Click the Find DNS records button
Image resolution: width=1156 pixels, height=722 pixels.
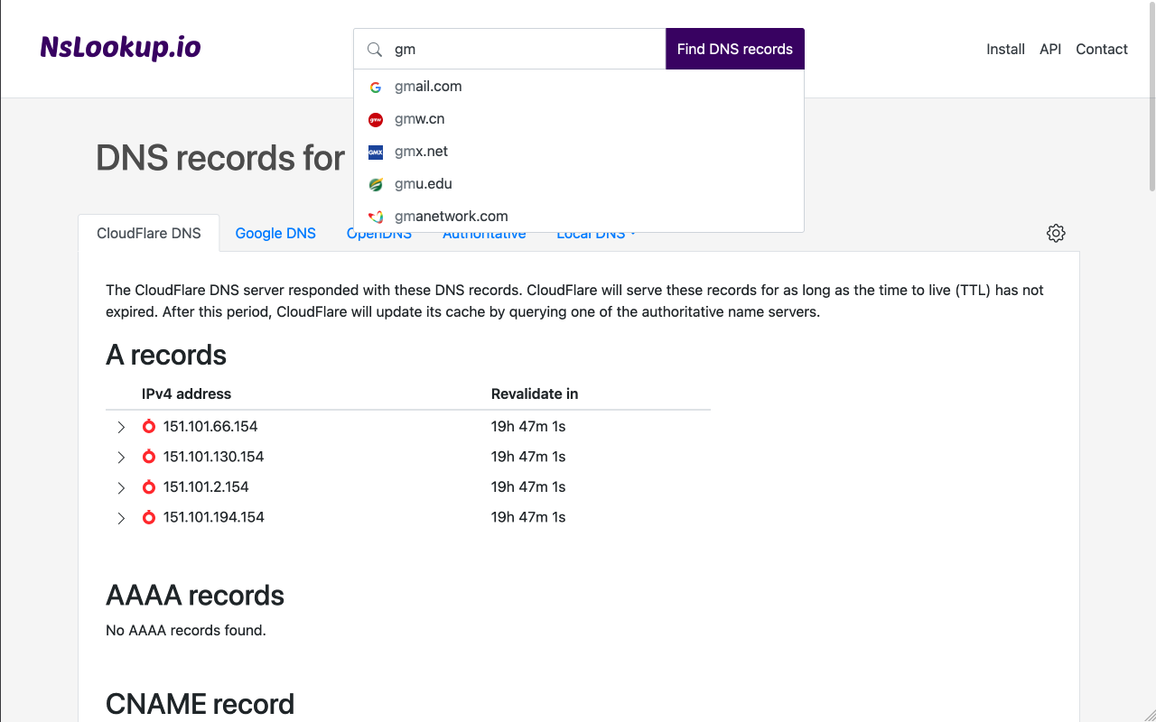[x=734, y=49]
